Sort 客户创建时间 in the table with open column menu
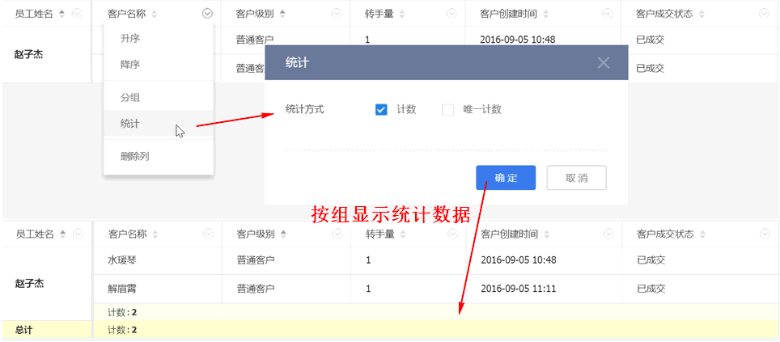Image resolution: width=780 pixels, height=342 pixels. tap(545, 14)
